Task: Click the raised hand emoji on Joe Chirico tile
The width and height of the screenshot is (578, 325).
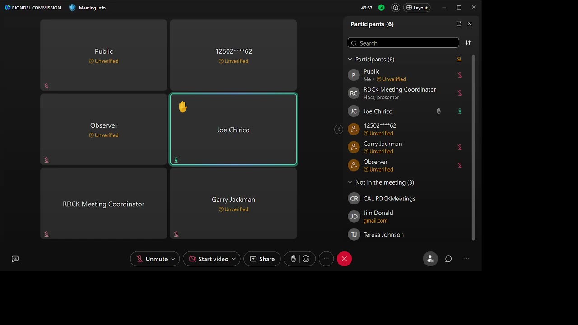Action: 182,107
